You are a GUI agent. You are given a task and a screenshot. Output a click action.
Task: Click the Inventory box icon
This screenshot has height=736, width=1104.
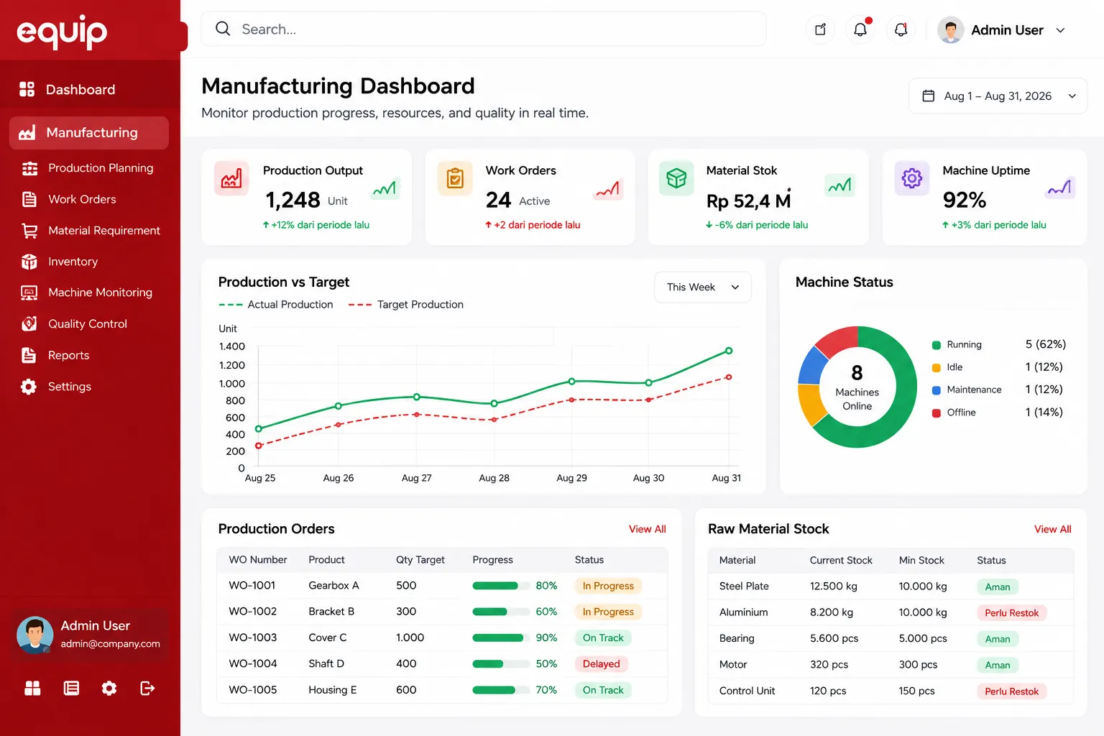tap(29, 262)
